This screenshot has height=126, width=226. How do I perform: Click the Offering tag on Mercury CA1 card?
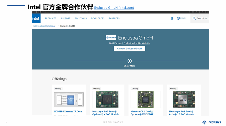coord(135,89)
